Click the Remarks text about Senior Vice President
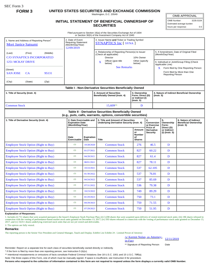209x278 pixels. click(x=74, y=233)
